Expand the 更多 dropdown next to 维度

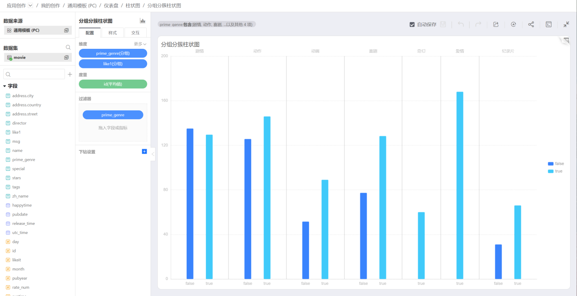140,44
